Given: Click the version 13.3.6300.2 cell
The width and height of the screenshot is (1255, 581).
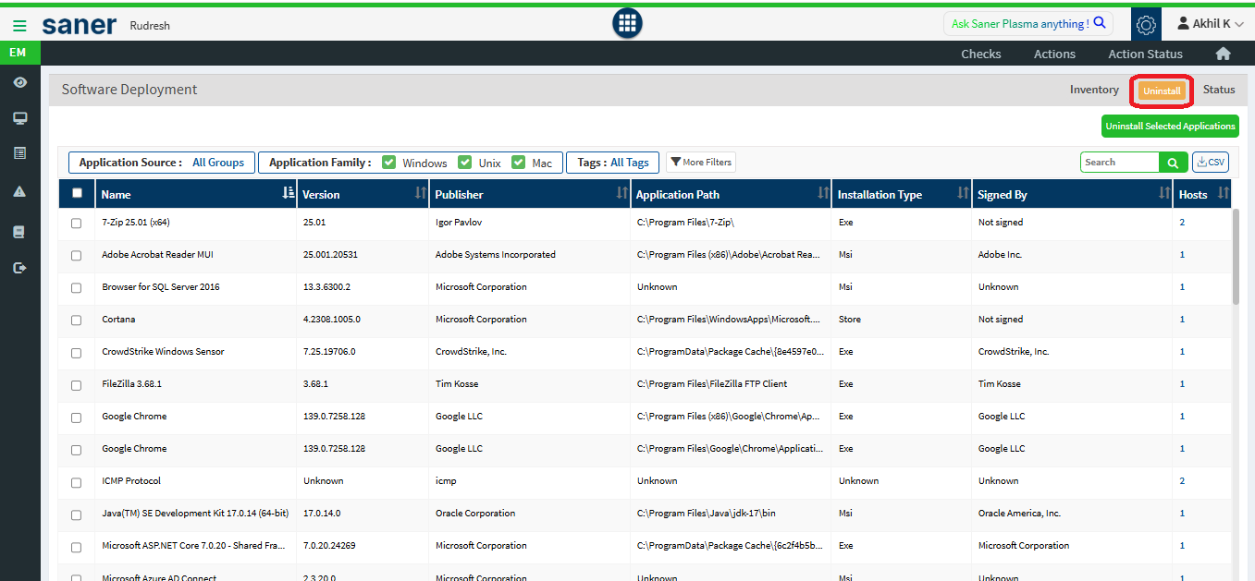Looking at the screenshot, I should pyautogui.click(x=326, y=287).
